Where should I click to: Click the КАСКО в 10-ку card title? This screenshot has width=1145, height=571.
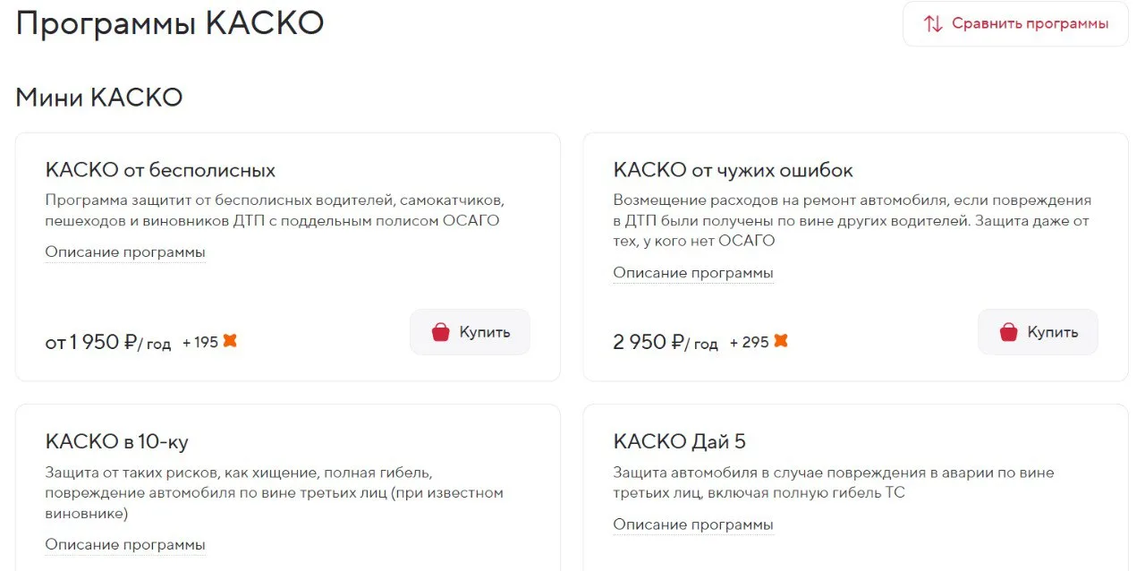coord(117,442)
